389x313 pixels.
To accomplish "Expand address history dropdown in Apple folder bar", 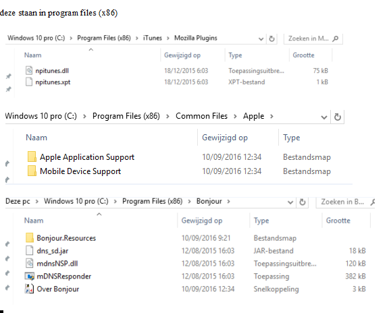I will tap(323, 117).
